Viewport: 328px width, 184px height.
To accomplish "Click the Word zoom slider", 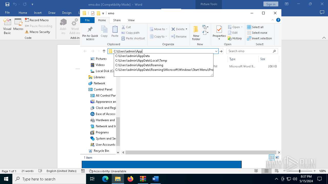I will pos(299,171).
